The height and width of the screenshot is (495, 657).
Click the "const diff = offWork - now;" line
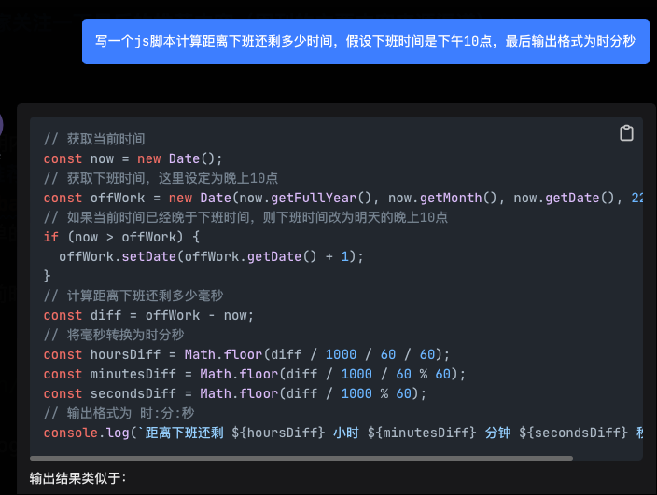click(148, 315)
